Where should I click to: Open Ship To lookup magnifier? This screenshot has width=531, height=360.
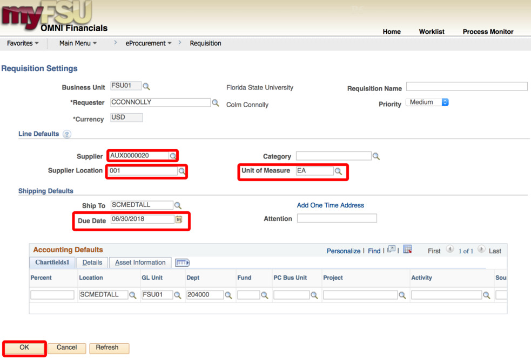pyautogui.click(x=178, y=205)
